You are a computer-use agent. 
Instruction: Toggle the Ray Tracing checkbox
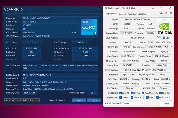click(x=132, y=97)
